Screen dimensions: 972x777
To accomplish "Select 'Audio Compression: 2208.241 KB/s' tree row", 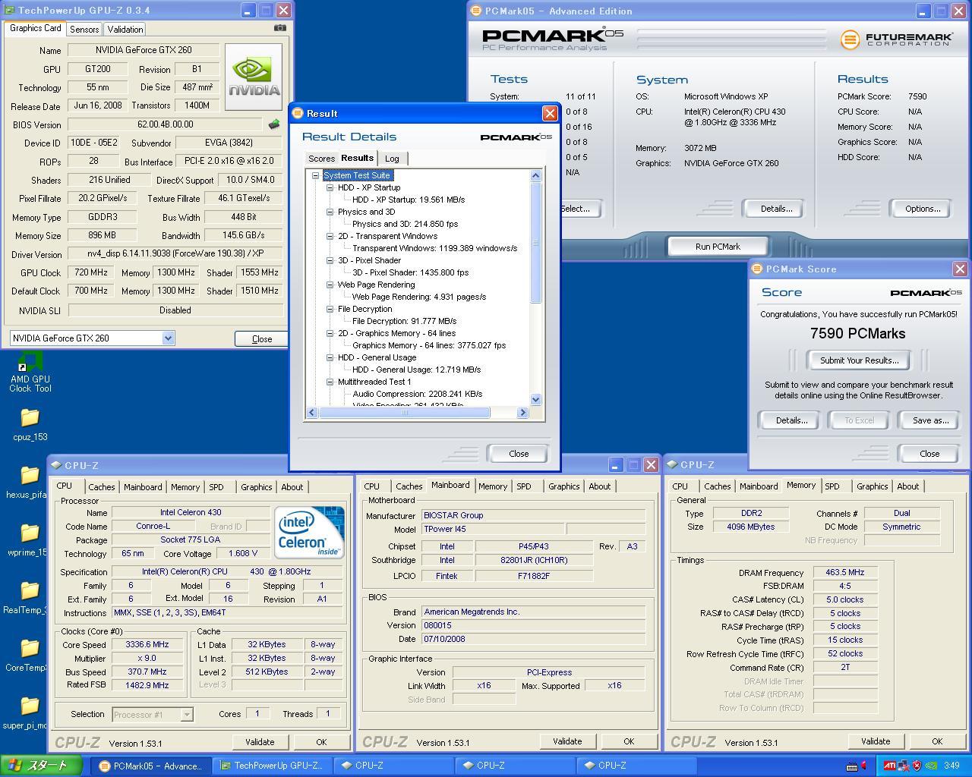I will pos(417,394).
